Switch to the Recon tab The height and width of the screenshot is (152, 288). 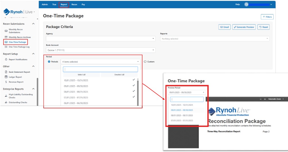coord(74,4)
